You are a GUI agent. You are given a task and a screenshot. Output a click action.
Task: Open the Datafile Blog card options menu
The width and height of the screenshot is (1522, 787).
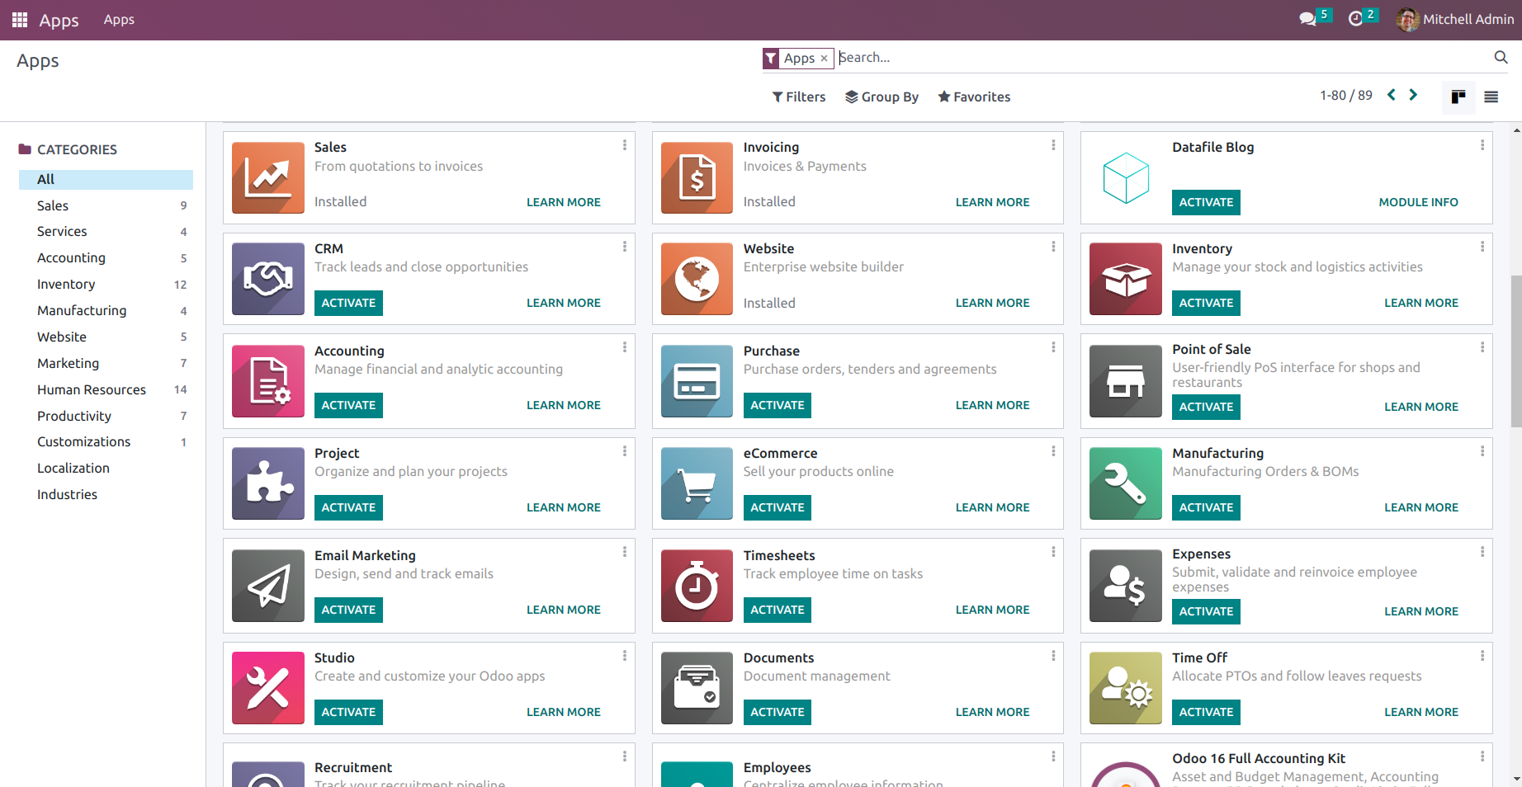click(x=1482, y=145)
